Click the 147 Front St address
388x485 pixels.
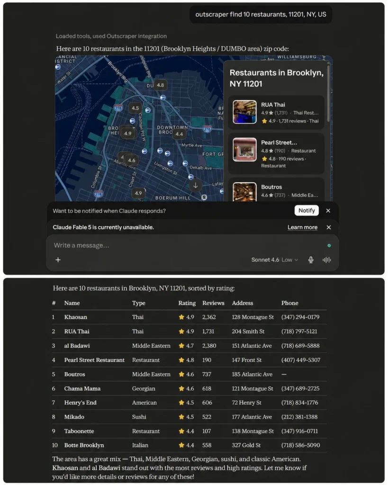pos(247,360)
